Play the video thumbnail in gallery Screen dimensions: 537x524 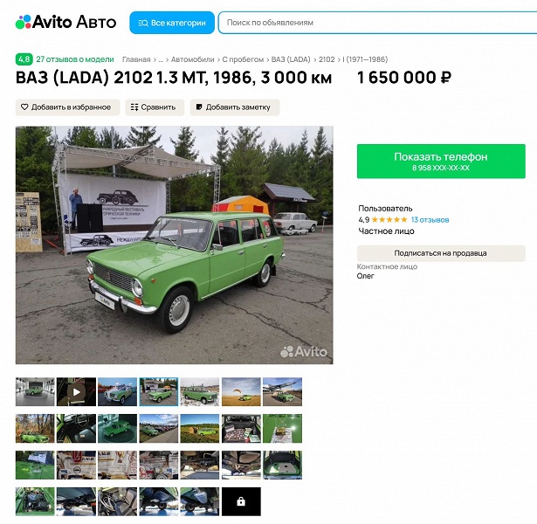click(x=76, y=392)
